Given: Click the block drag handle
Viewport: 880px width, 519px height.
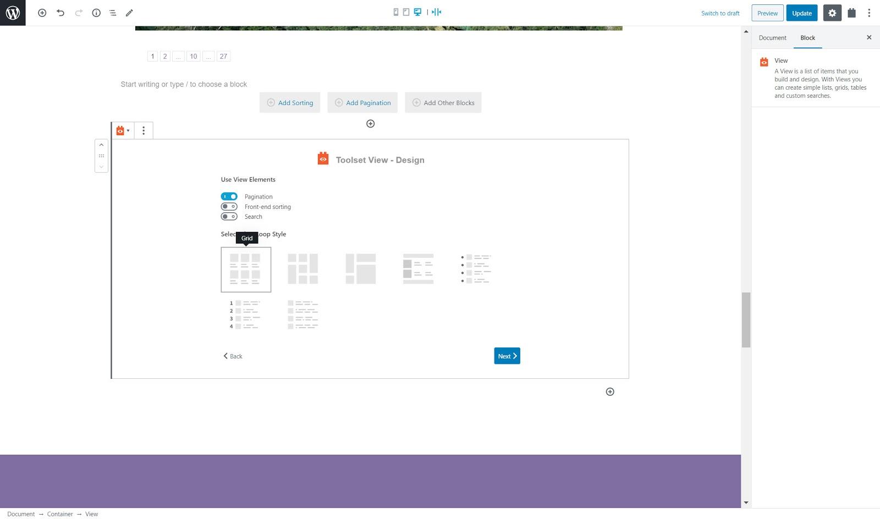Looking at the screenshot, I should [x=101, y=156].
